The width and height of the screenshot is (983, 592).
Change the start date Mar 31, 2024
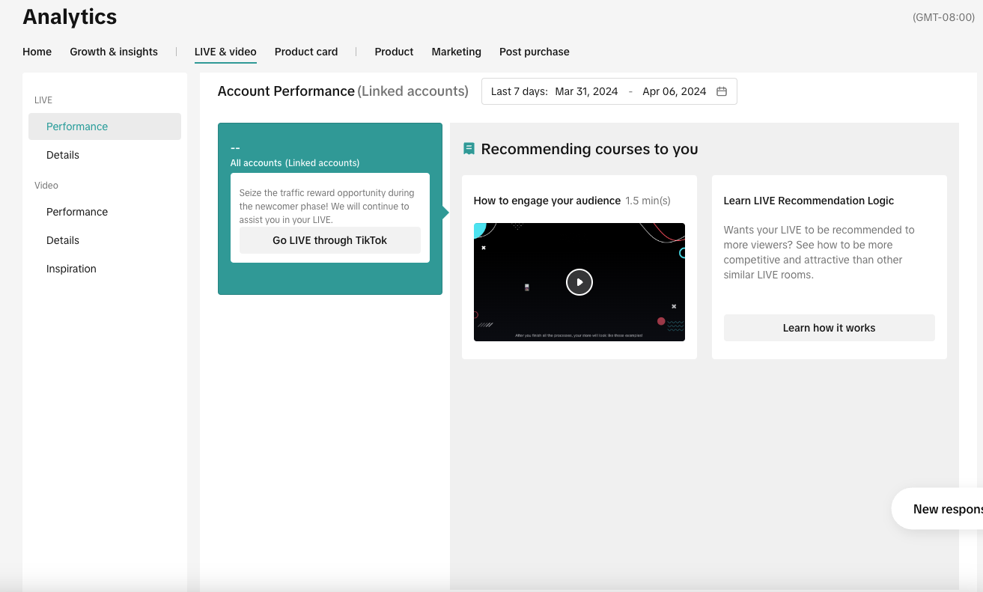tap(586, 91)
